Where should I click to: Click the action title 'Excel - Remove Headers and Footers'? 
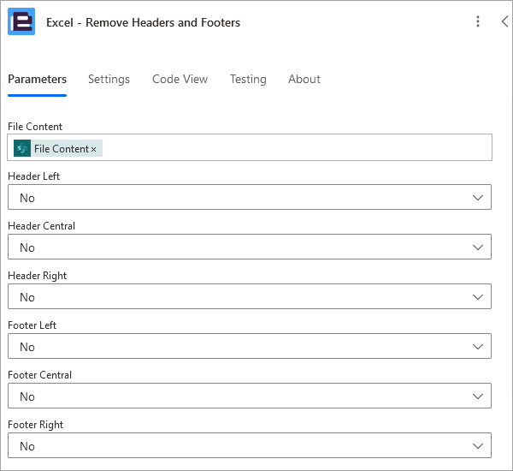pyautogui.click(x=143, y=22)
